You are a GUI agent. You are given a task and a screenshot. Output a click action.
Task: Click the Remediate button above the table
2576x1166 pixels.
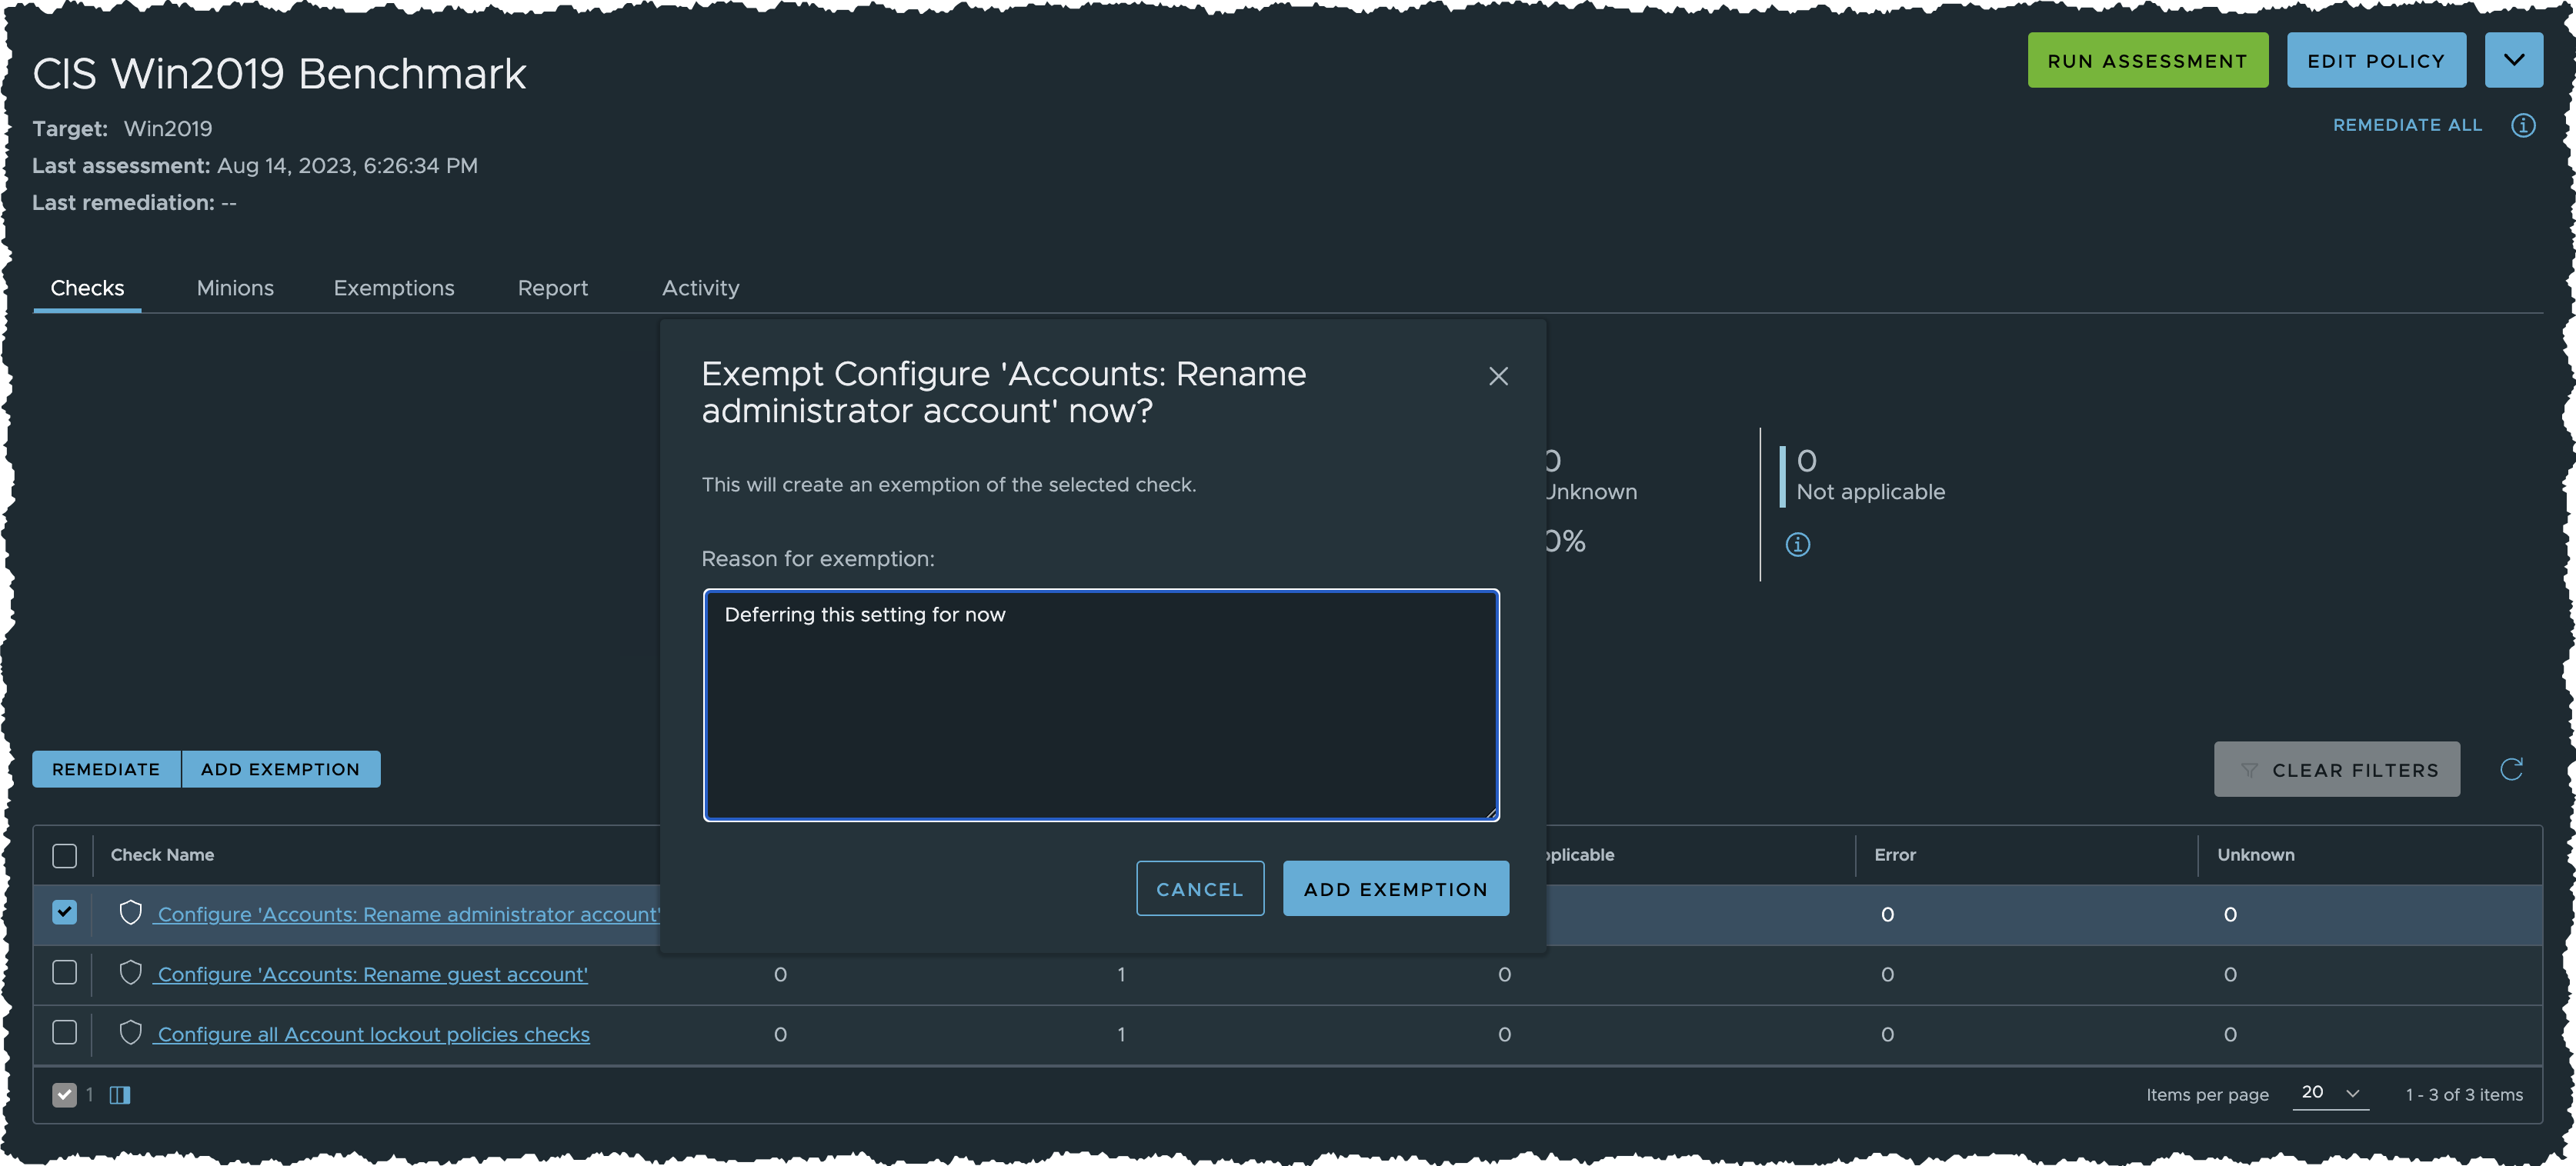coord(106,769)
